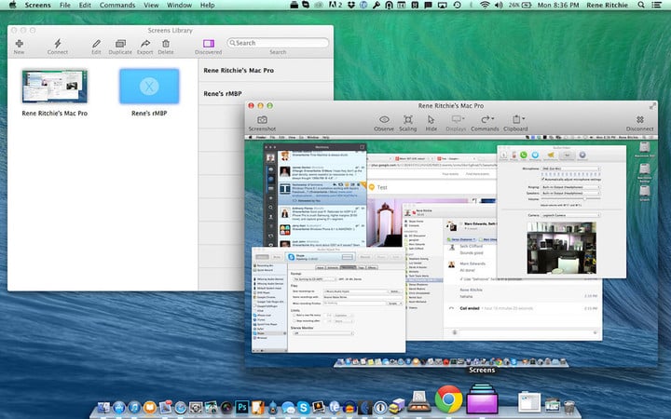671x419 pixels.
Task: Duplicate the selected saved screen
Action: pyautogui.click(x=120, y=47)
